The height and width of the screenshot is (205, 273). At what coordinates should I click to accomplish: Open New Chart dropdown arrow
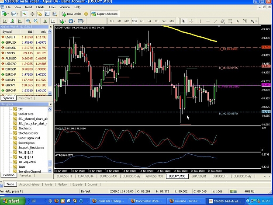coord(8,14)
